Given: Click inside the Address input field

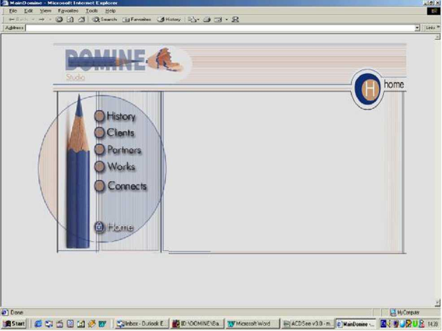Looking at the screenshot, I should 220,28.
